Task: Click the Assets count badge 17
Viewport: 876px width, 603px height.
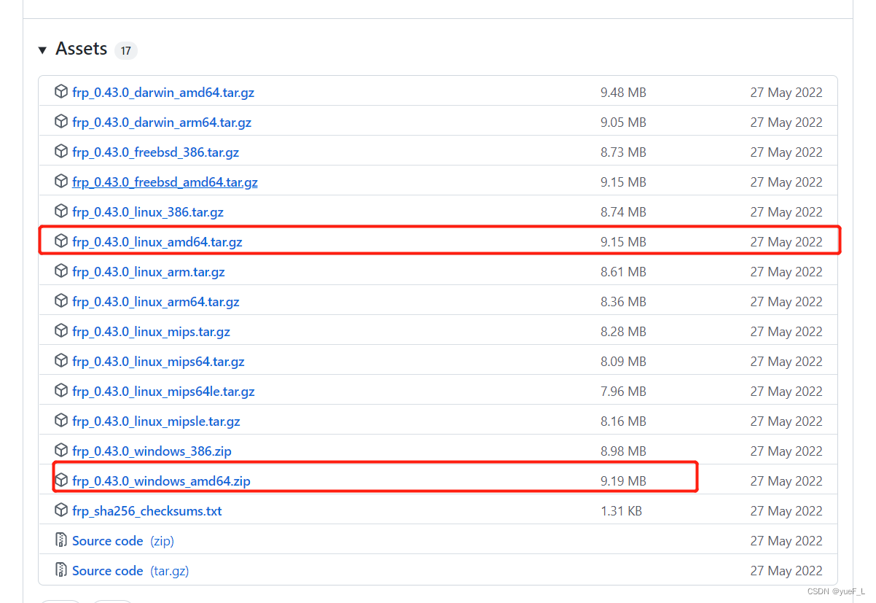Action: (x=126, y=50)
